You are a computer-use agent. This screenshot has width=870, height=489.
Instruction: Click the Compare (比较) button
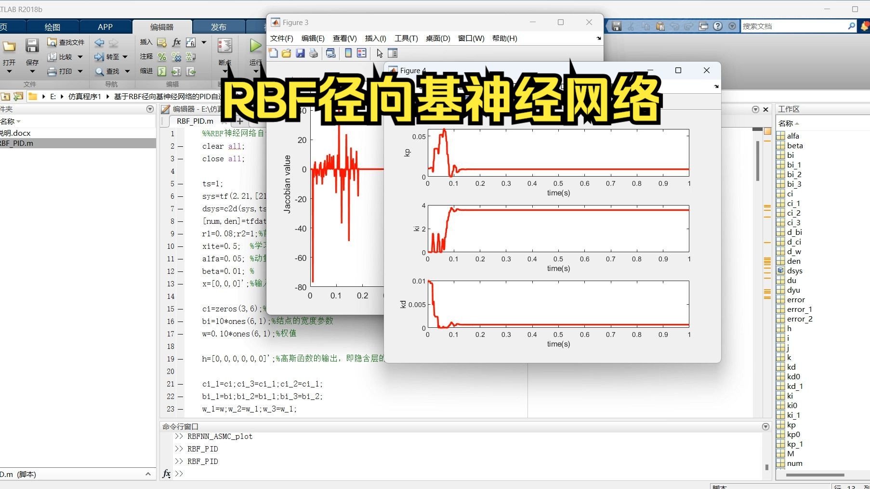pyautogui.click(x=60, y=57)
